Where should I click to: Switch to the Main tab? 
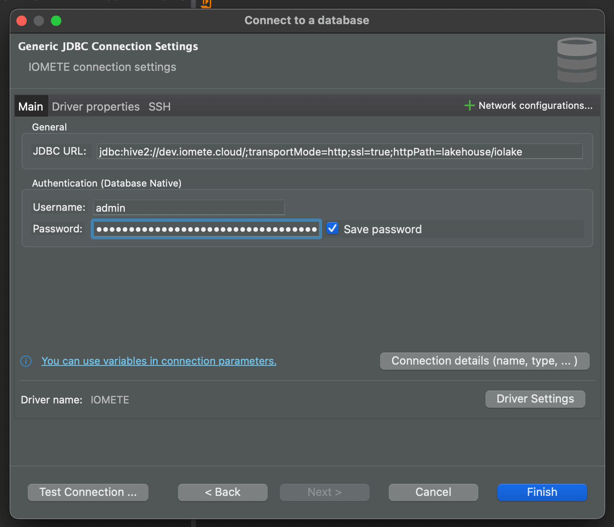[x=31, y=106]
